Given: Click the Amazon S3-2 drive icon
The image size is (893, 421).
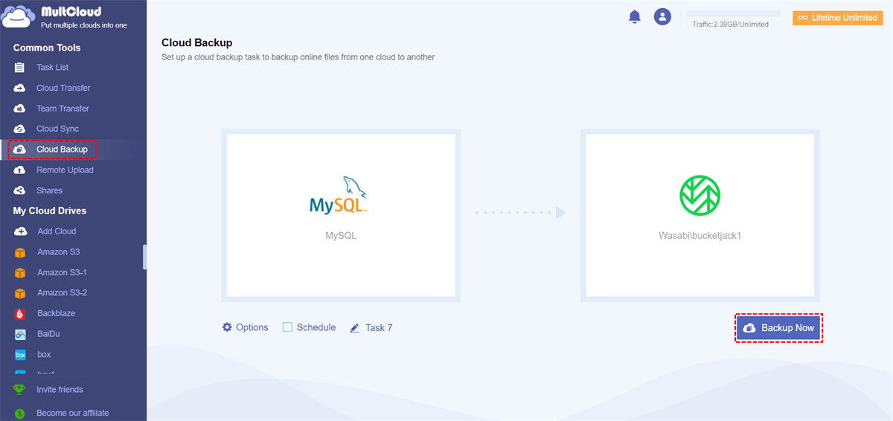Looking at the screenshot, I should click(20, 293).
